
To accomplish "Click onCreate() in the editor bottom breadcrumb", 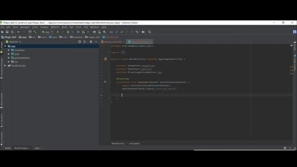I will point(134,143).
